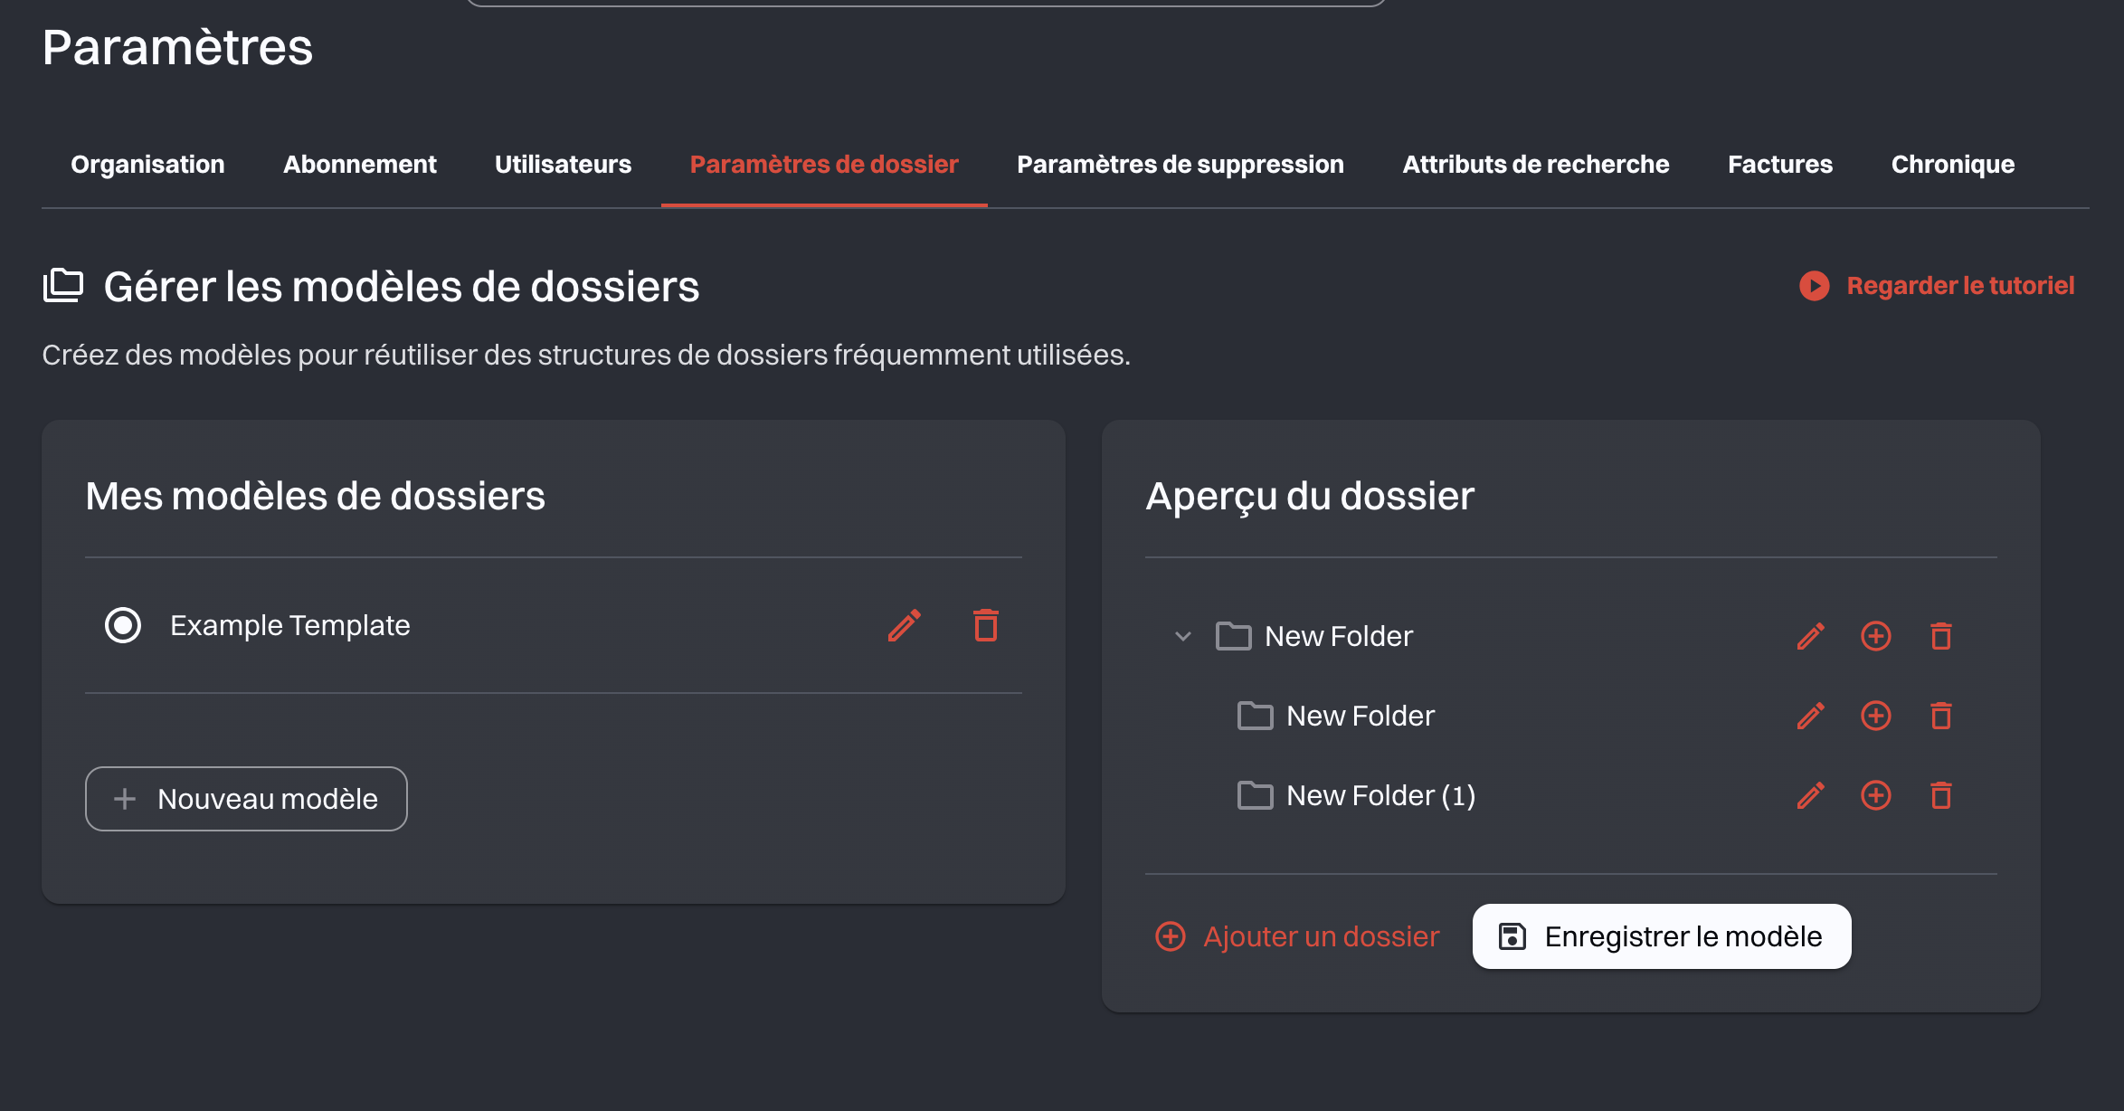Add subfolder inside New Folder (1)

(1875, 795)
